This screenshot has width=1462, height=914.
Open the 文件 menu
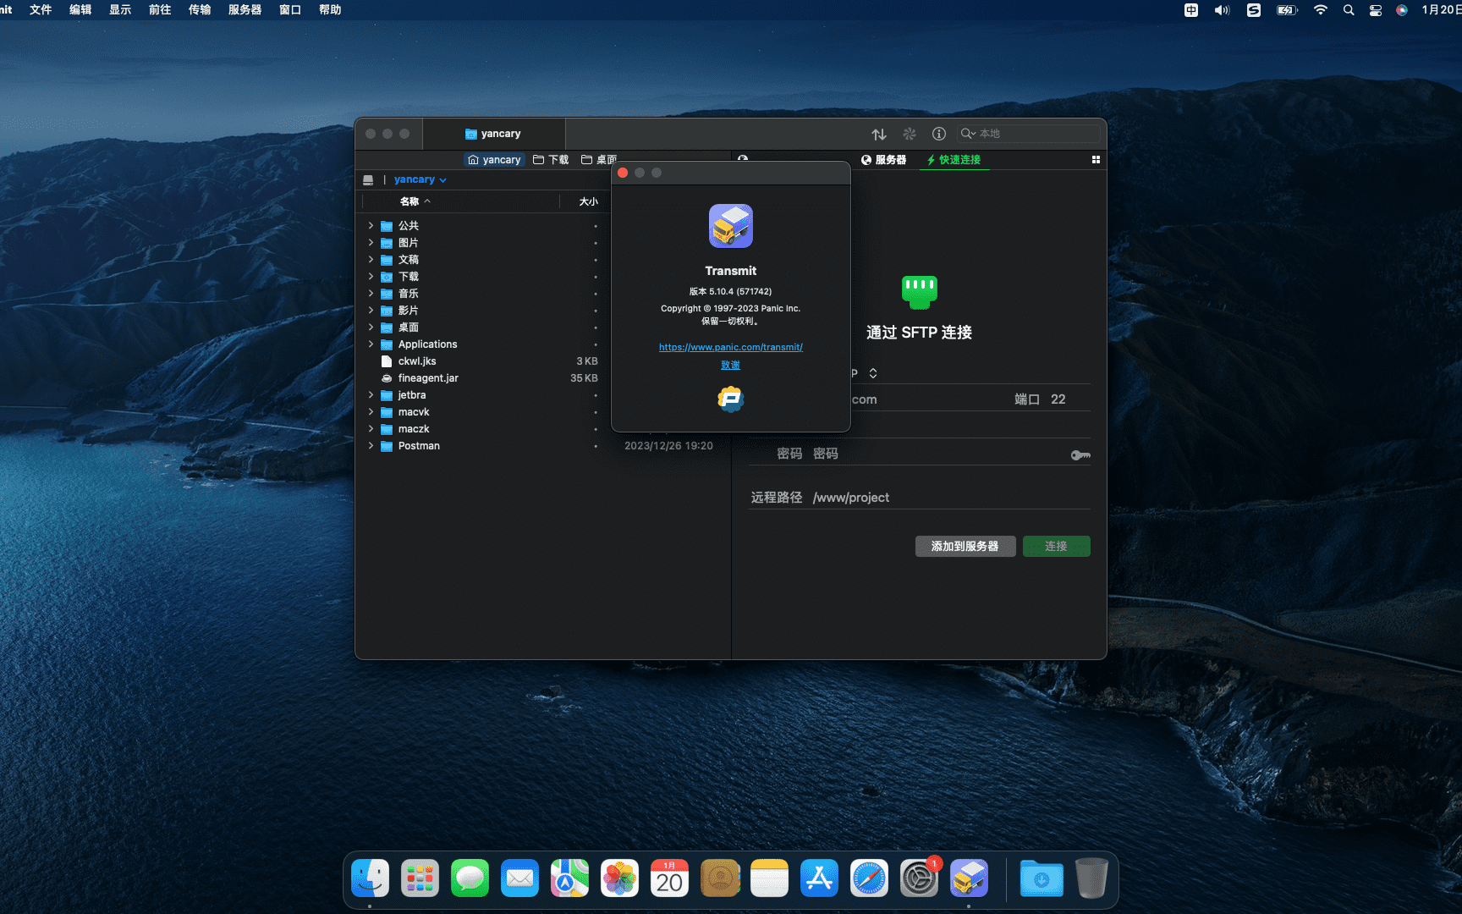[x=41, y=10]
